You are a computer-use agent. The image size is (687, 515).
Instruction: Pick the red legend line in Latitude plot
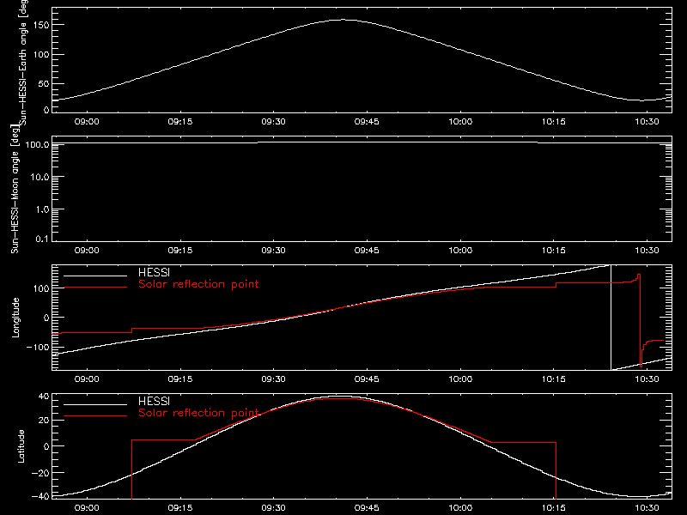pos(95,416)
